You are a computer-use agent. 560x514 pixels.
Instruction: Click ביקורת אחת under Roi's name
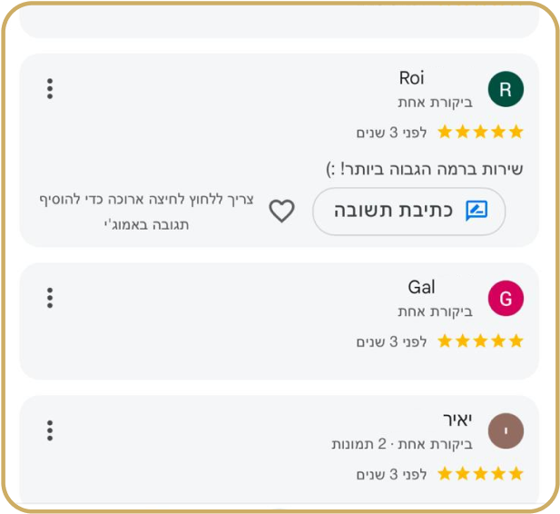pos(436,103)
